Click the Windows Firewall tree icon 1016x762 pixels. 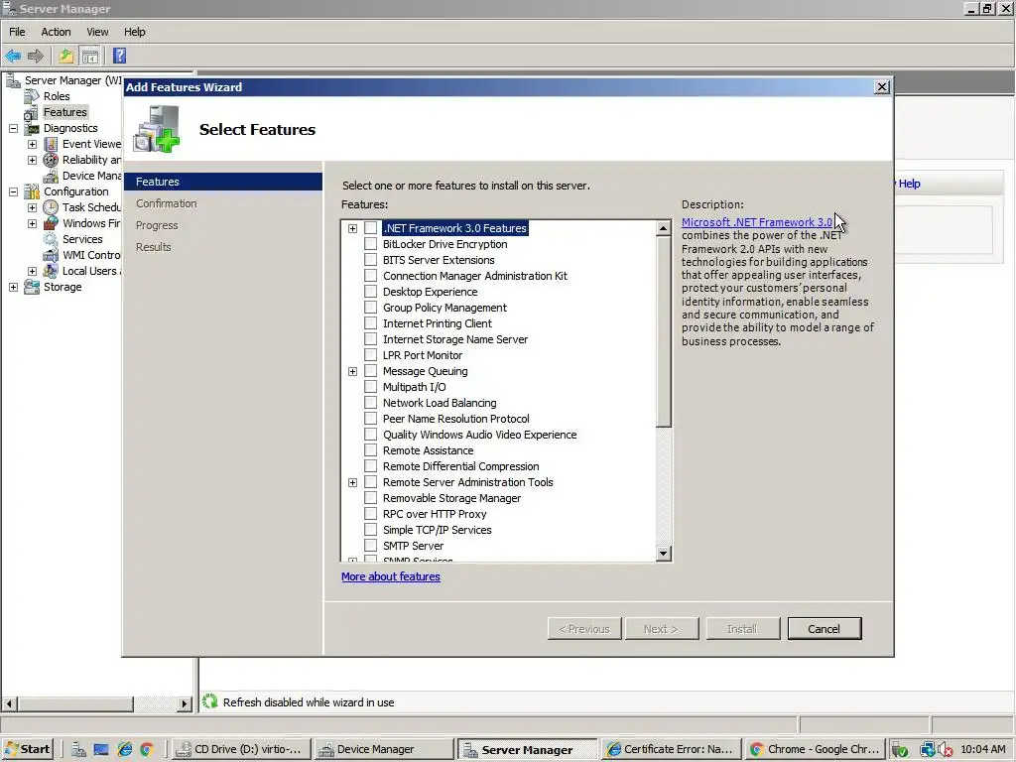coord(51,223)
